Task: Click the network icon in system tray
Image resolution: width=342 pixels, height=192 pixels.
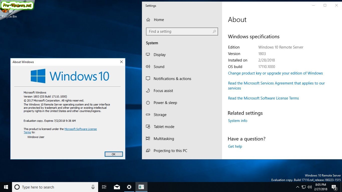Action: click(x=304, y=187)
